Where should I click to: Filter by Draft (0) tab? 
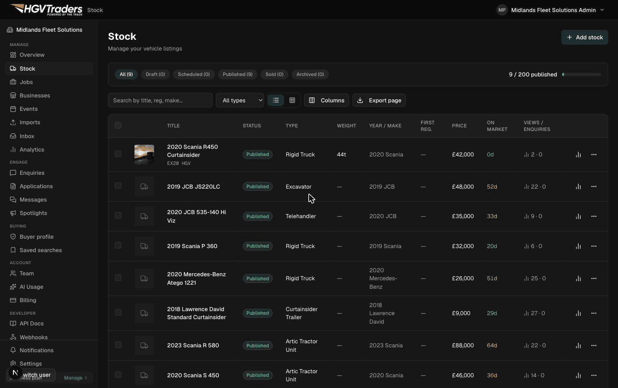pos(155,74)
